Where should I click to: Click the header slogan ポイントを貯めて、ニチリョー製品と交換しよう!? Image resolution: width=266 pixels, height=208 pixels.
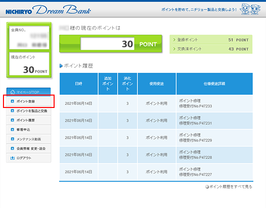199,9
